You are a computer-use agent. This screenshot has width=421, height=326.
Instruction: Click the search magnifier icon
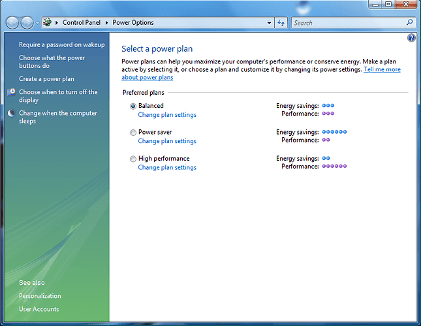tap(410, 23)
